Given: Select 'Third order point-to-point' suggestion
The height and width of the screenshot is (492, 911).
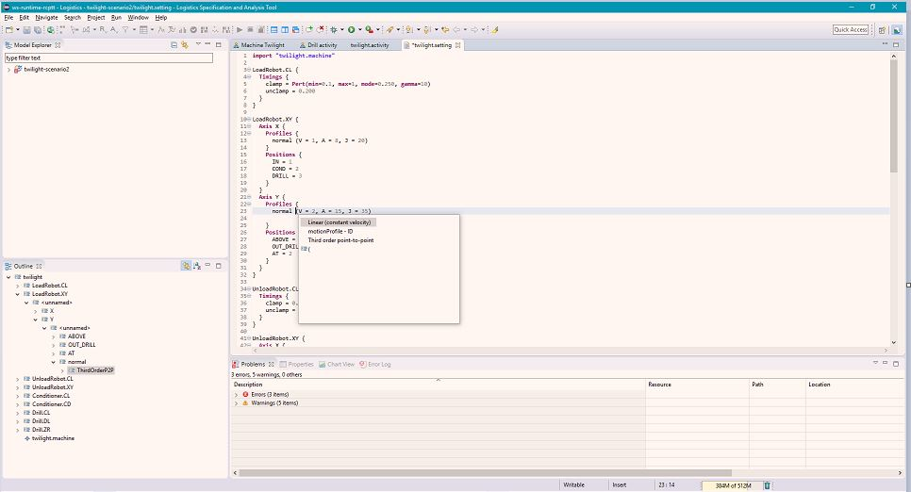Looking at the screenshot, I should click(x=341, y=240).
